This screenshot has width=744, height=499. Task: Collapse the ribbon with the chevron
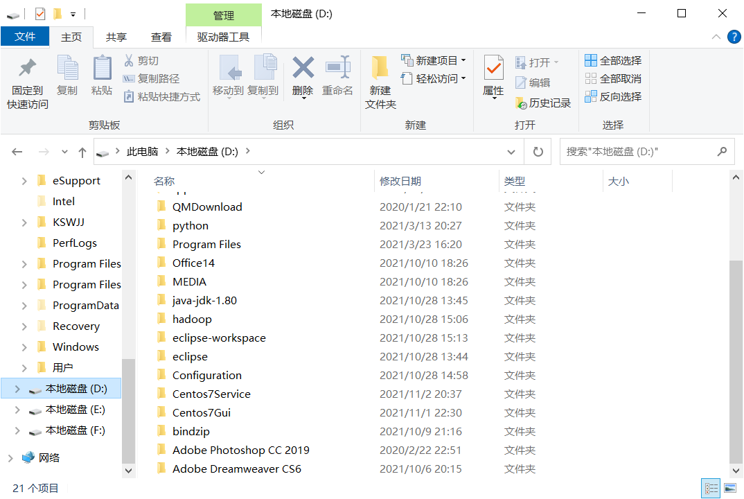point(716,38)
